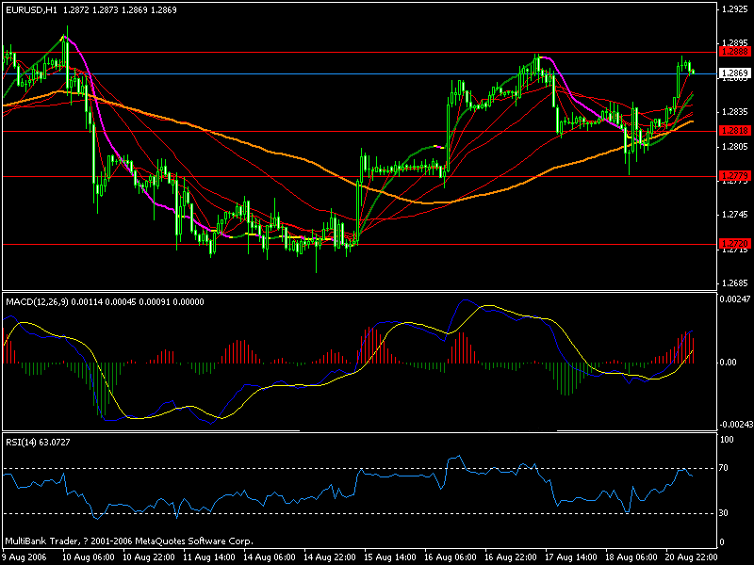
Task: Click the 11 Aug 14:00 time axis label
Action: (x=209, y=557)
